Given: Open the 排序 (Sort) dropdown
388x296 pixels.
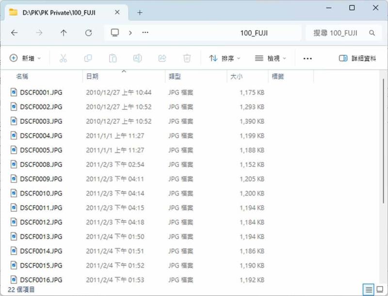Looking at the screenshot, I should pyautogui.click(x=225, y=58).
